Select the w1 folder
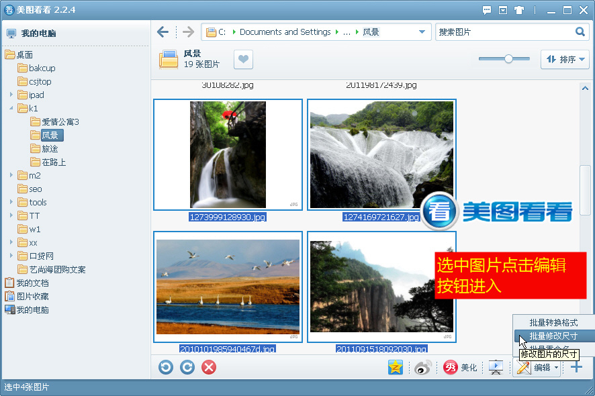Image resolution: width=595 pixels, height=396 pixels. pyautogui.click(x=30, y=229)
